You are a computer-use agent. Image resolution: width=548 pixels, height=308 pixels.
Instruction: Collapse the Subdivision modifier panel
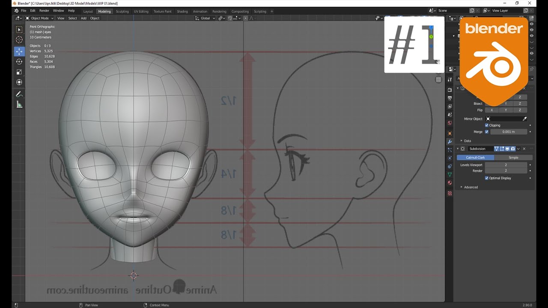click(x=458, y=149)
